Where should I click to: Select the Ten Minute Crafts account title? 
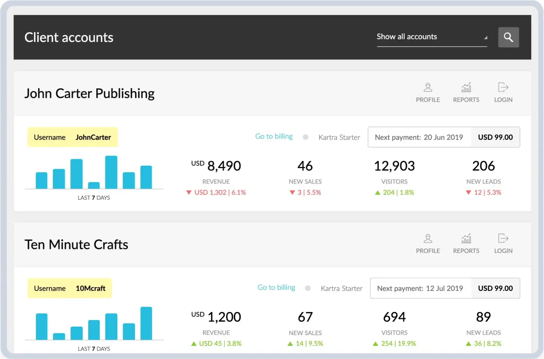76,244
